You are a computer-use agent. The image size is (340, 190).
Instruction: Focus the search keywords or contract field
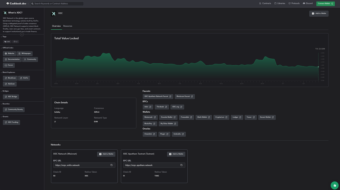(x=58, y=3)
